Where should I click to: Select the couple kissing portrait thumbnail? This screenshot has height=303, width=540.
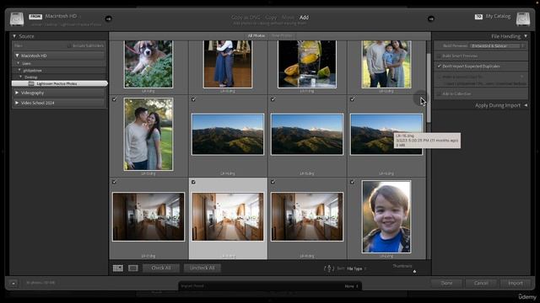148,134
